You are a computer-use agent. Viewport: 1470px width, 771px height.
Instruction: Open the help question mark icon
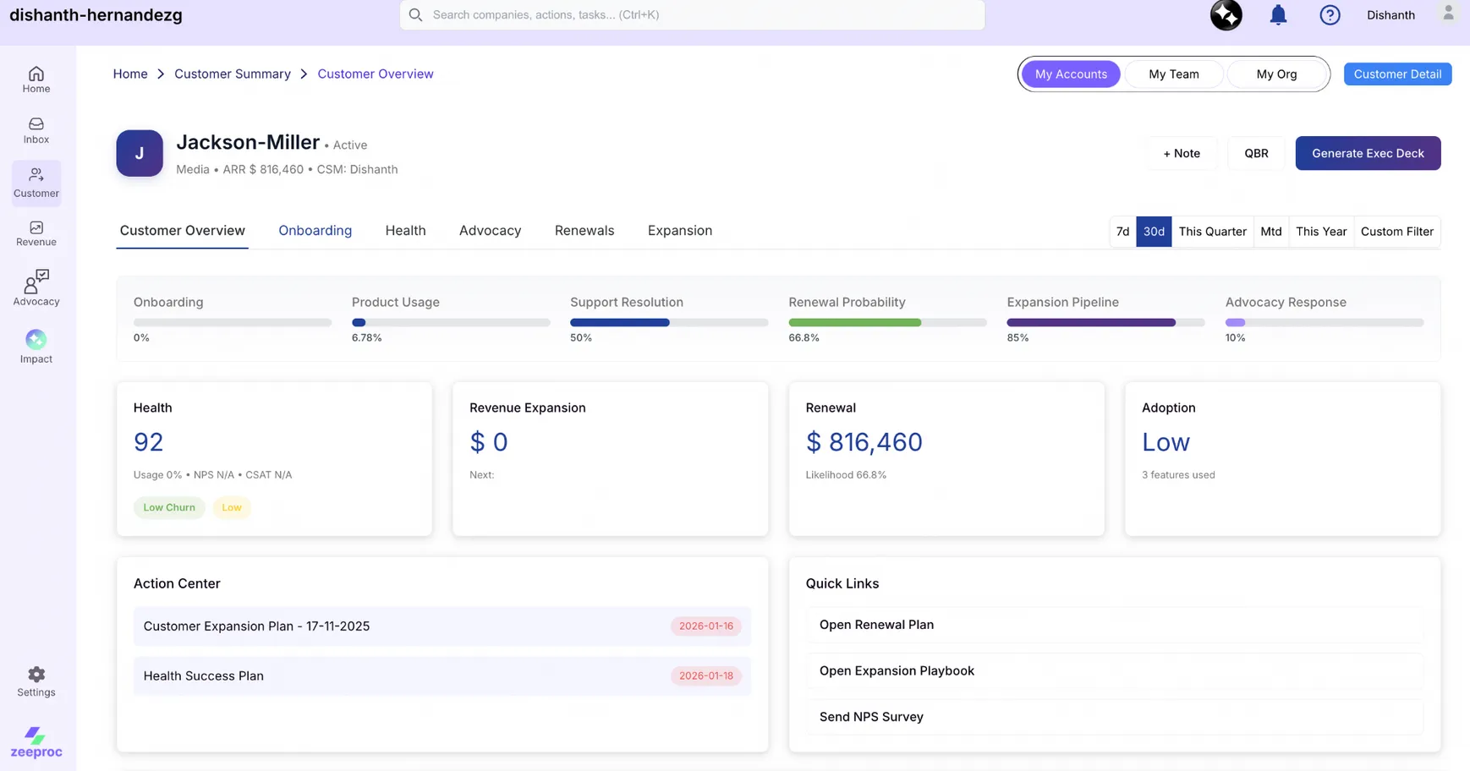click(1330, 15)
